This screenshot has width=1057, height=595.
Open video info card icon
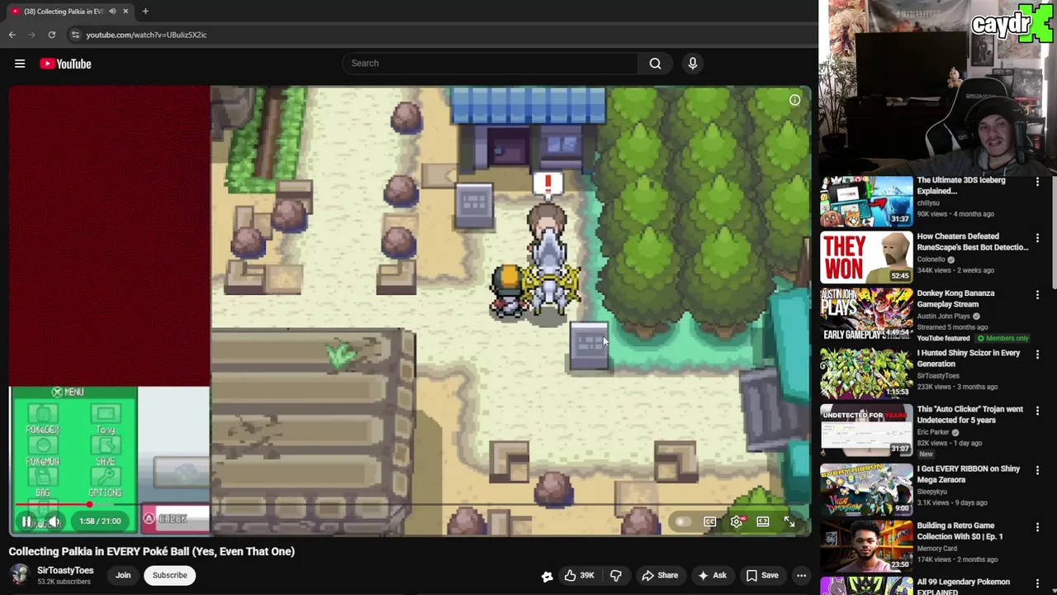click(794, 100)
